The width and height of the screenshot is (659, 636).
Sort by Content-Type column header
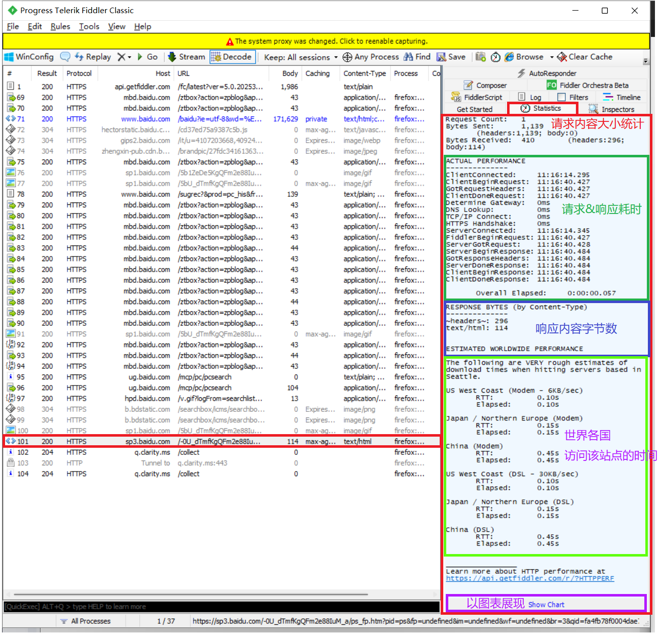[x=365, y=73]
